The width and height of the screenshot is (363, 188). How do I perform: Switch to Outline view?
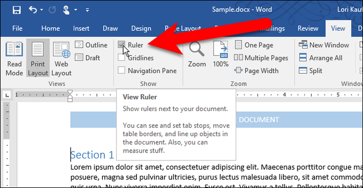click(91, 45)
